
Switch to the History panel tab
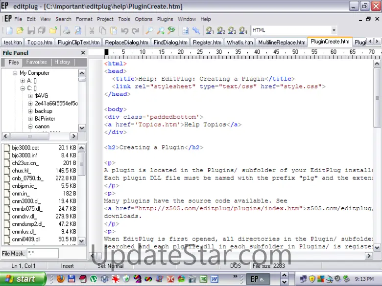point(62,62)
